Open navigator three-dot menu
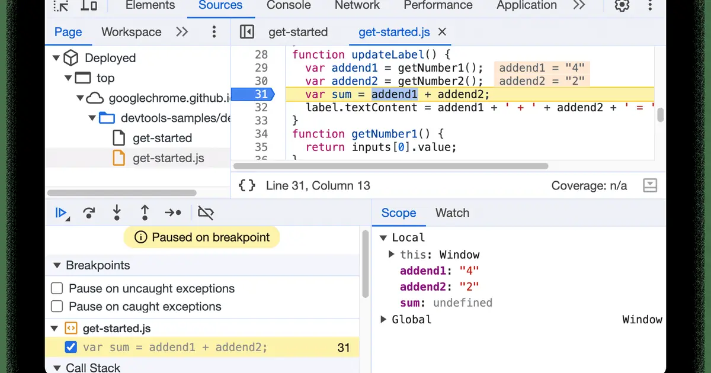This screenshot has width=711, height=373. point(214,32)
